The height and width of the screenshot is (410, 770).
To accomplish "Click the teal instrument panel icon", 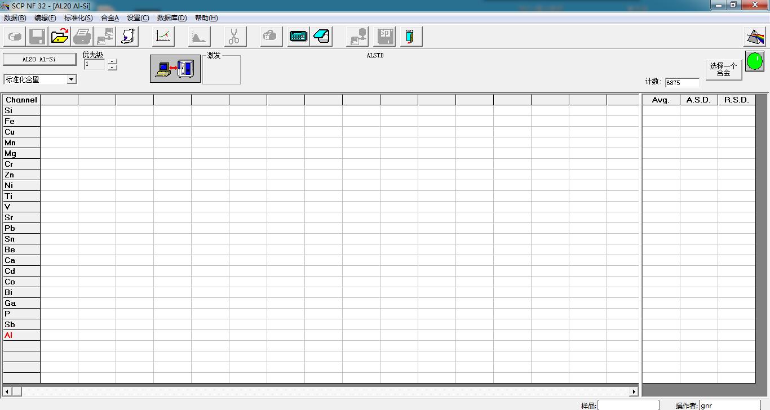I will (x=298, y=37).
